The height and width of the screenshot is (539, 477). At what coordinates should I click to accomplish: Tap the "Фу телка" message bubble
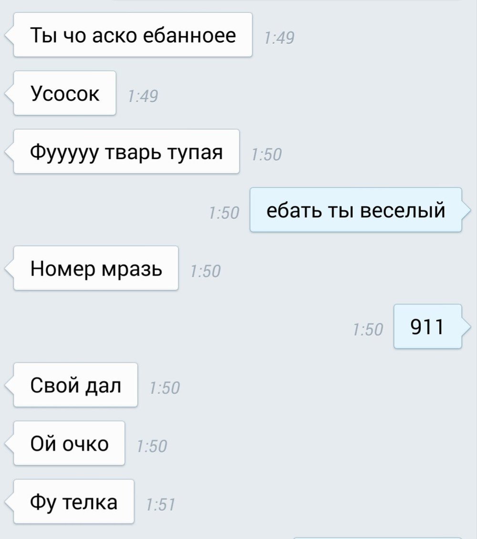pos(73,501)
